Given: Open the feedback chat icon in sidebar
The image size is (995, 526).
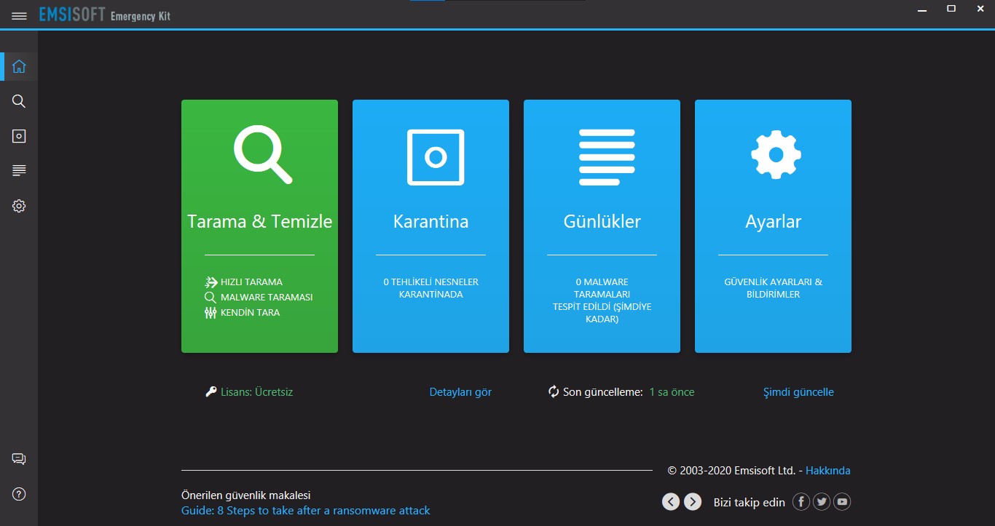Looking at the screenshot, I should tap(19, 459).
